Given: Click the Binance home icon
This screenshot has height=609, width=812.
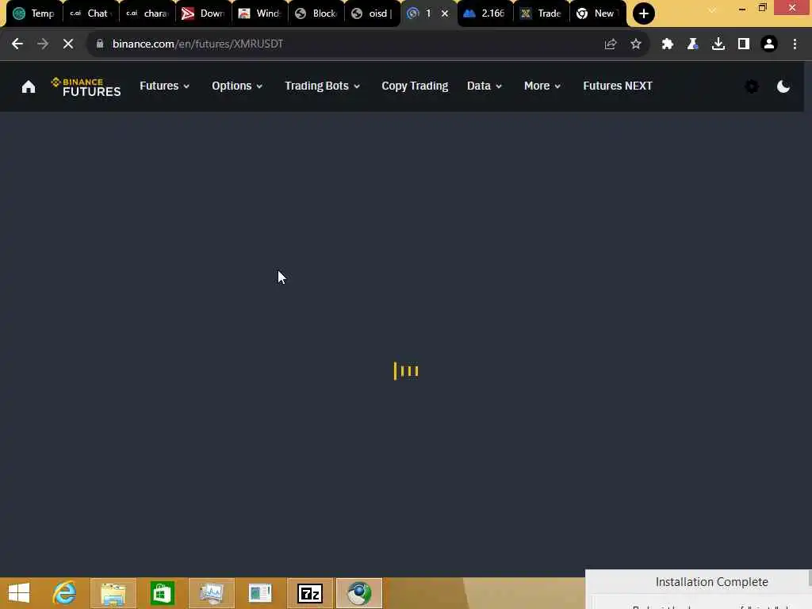Looking at the screenshot, I should click(x=29, y=86).
